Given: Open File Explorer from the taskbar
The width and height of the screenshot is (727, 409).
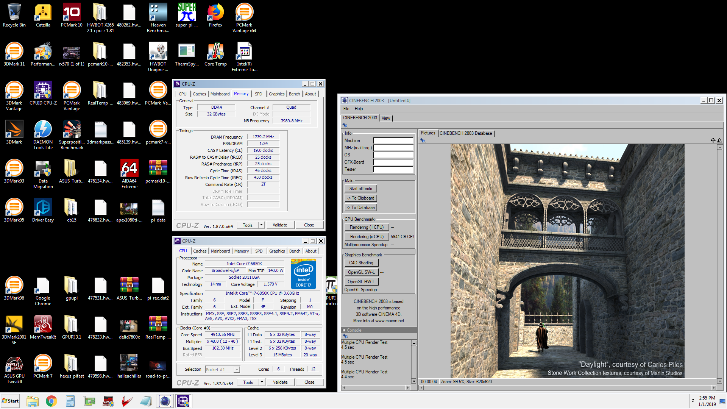Looking at the screenshot, I should click(33, 401).
